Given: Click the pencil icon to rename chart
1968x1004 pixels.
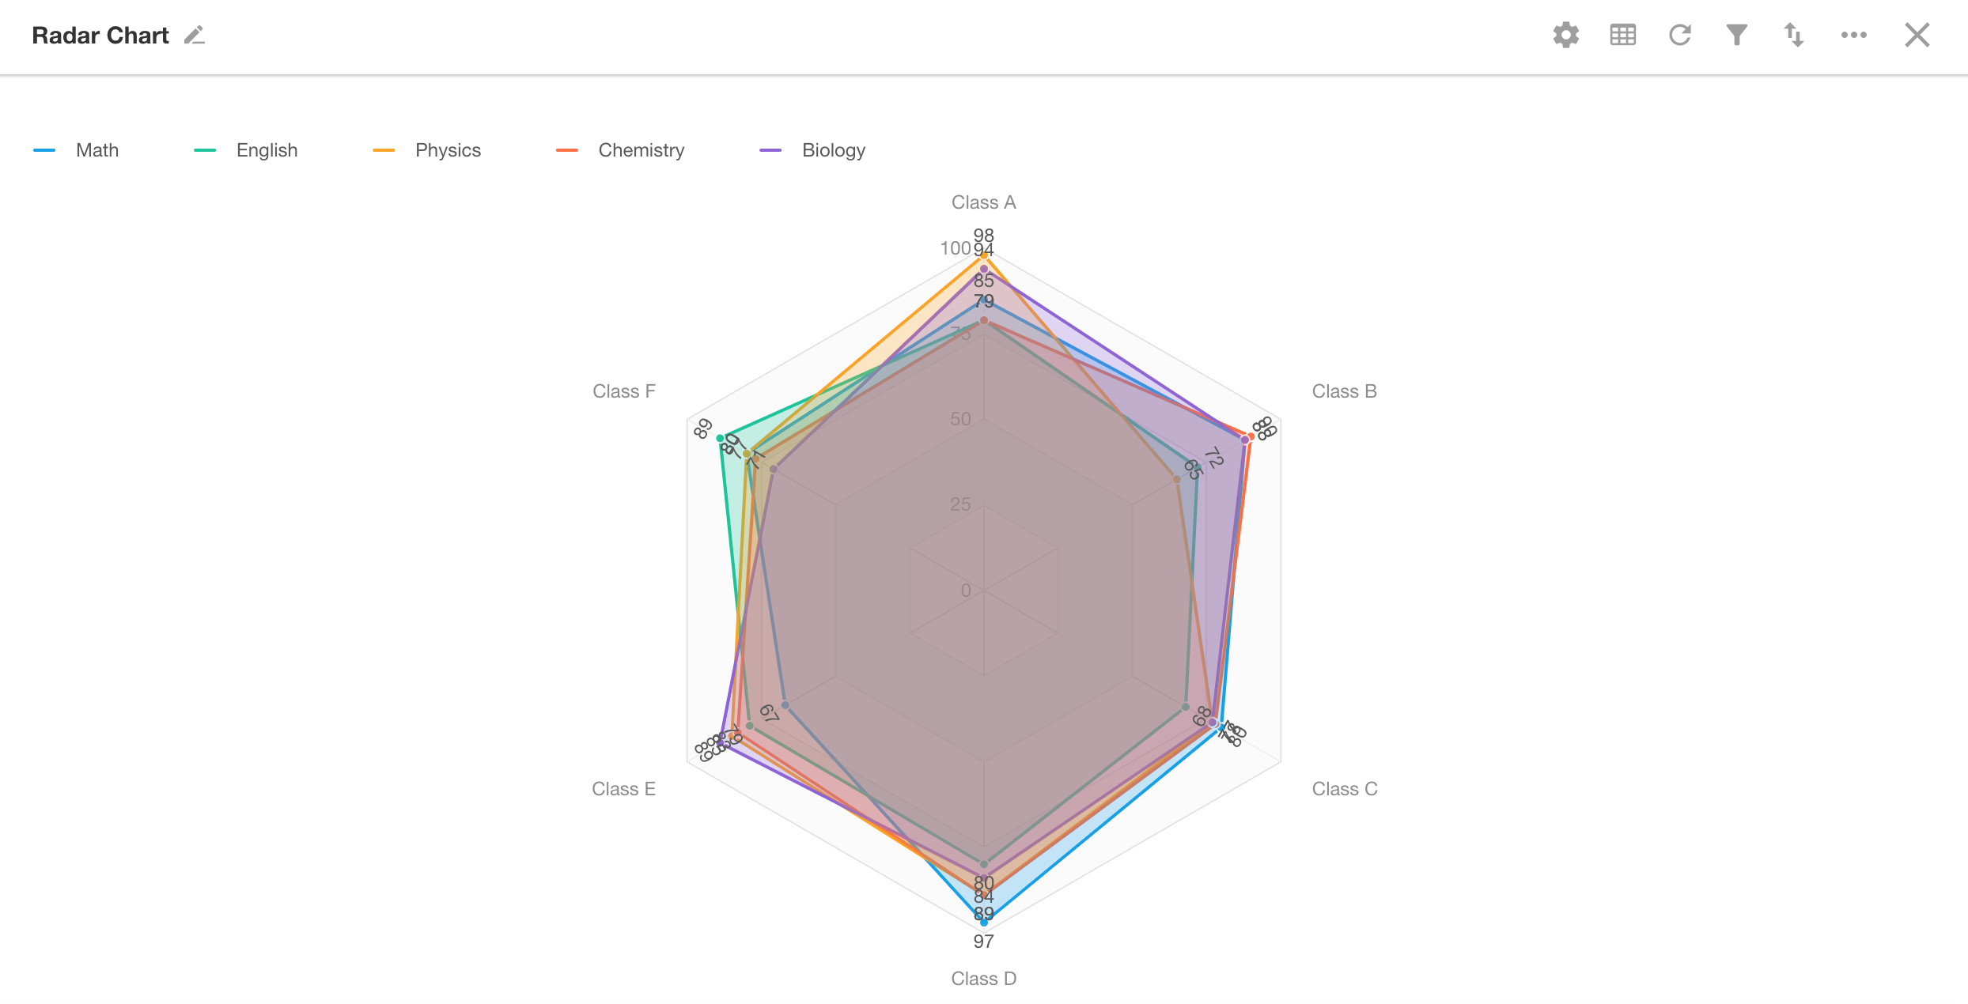Looking at the screenshot, I should coord(195,36).
